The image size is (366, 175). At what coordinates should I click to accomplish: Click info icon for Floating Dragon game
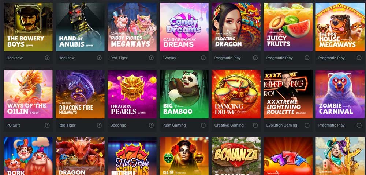click(x=255, y=58)
